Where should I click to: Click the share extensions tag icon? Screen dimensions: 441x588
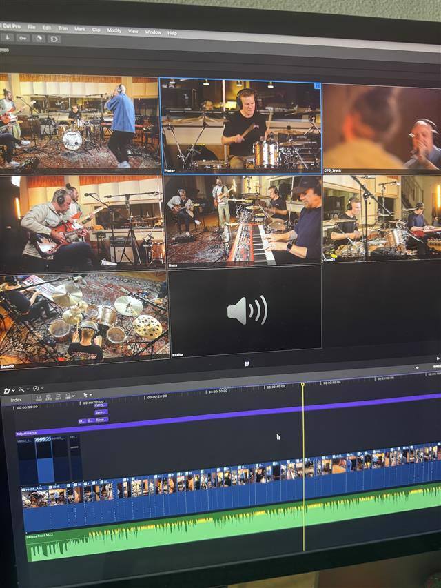54,39
